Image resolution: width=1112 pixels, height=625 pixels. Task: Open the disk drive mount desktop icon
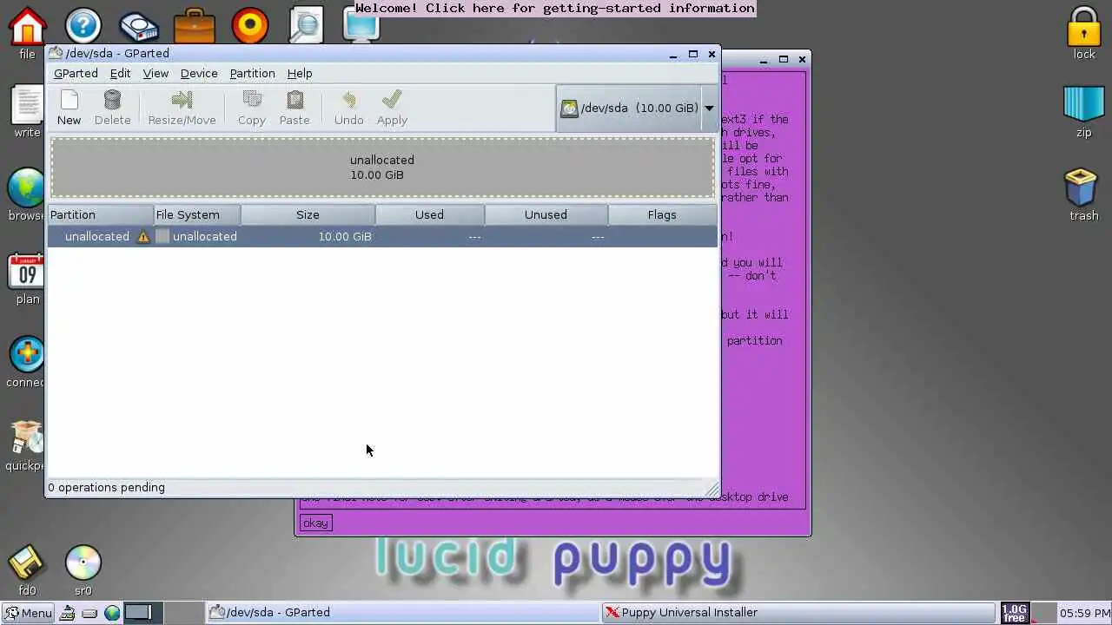139,26
